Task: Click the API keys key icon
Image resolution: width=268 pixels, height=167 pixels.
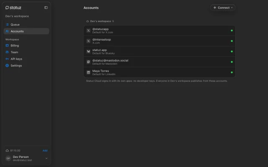Action: (7, 59)
